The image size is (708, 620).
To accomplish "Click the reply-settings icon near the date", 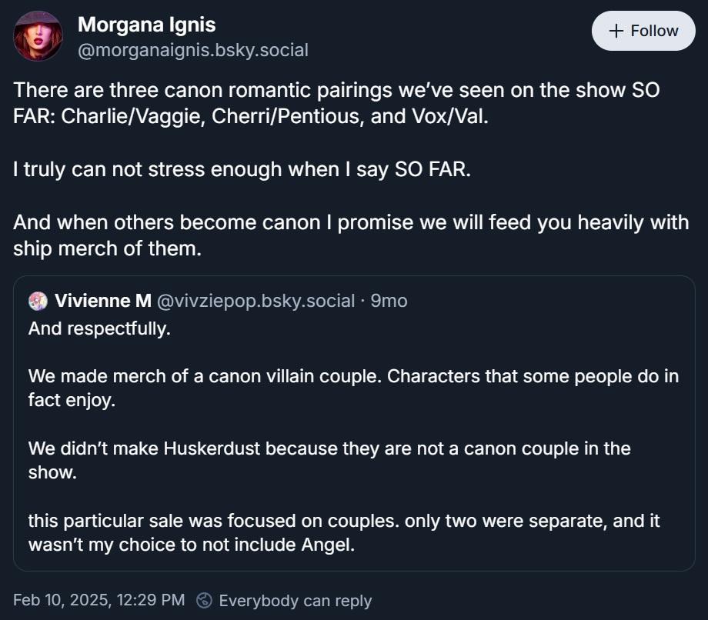I will [x=204, y=600].
